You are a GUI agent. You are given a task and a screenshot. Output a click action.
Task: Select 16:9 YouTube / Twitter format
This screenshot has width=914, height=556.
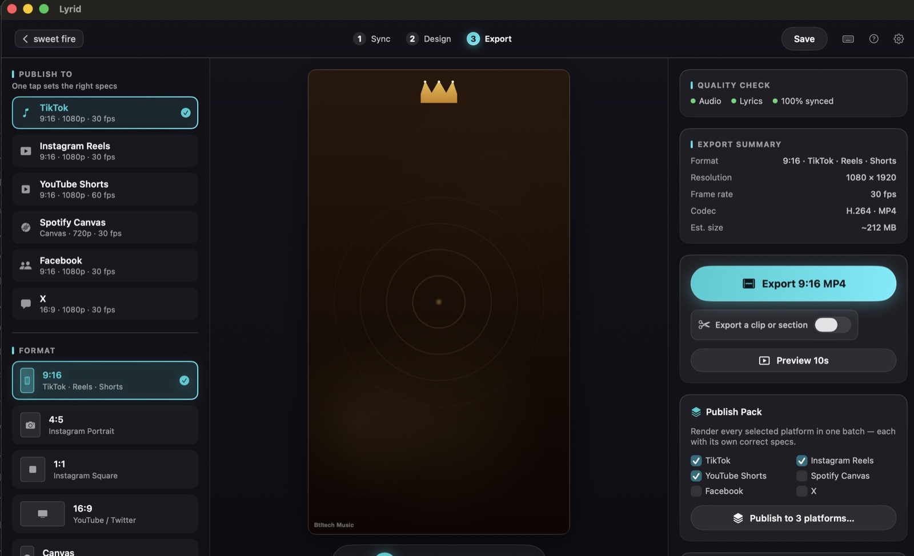(x=105, y=514)
